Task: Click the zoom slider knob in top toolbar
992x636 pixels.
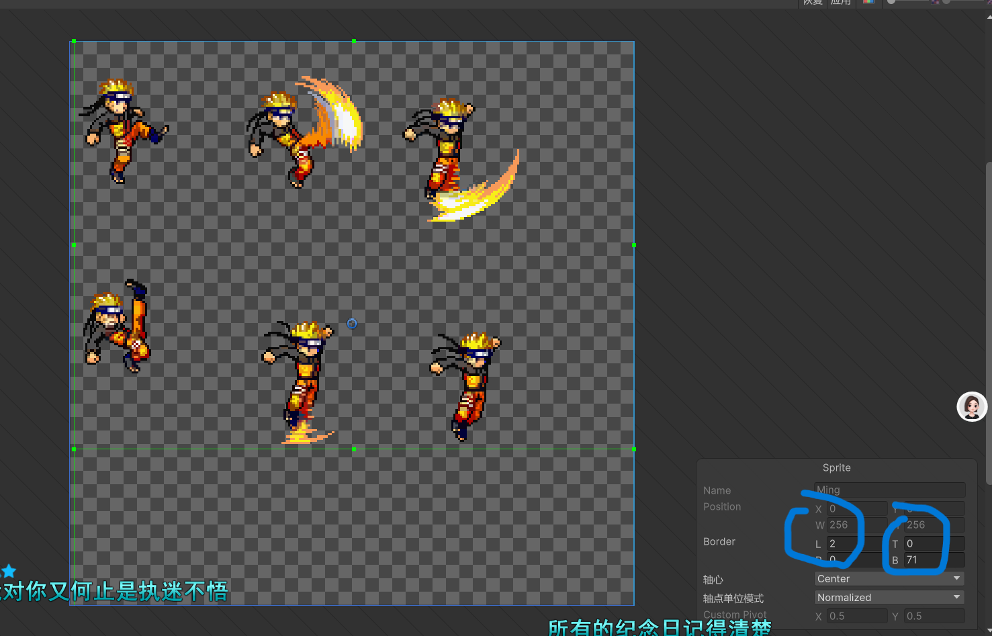Action: pos(891,2)
